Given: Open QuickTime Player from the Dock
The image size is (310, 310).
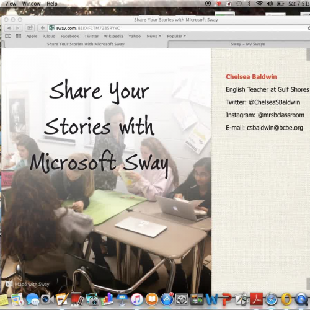Looking at the screenshot, I should click(x=301, y=299).
